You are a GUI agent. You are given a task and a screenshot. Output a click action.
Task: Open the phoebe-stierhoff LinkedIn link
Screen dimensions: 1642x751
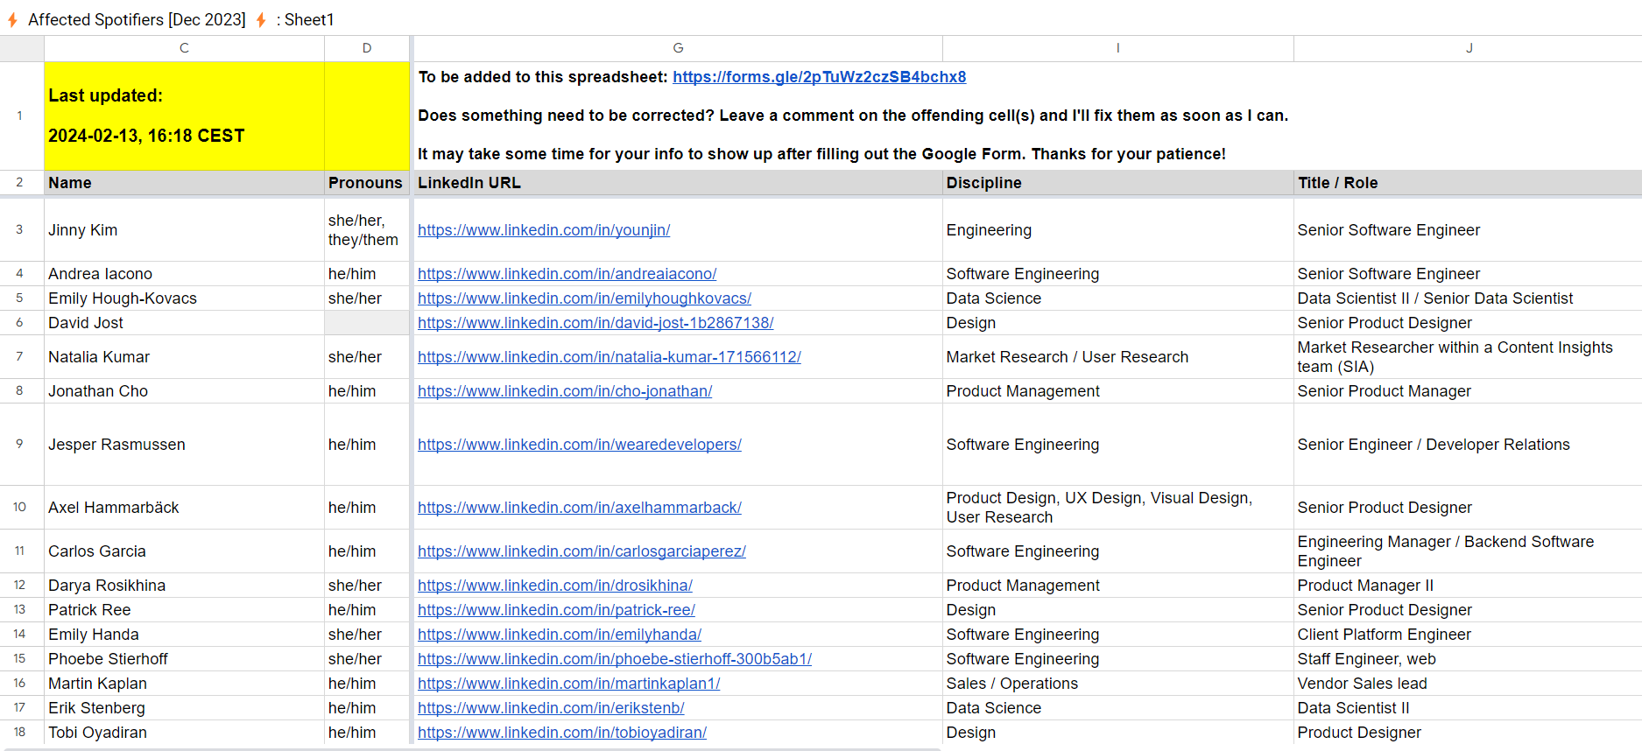(615, 659)
